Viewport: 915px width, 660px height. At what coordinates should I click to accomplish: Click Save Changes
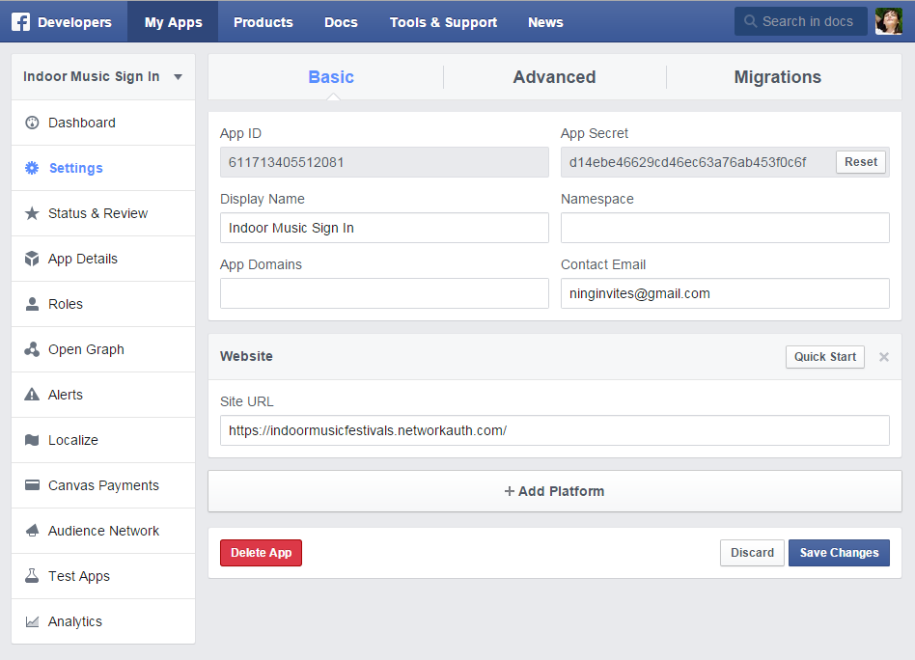[839, 553]
